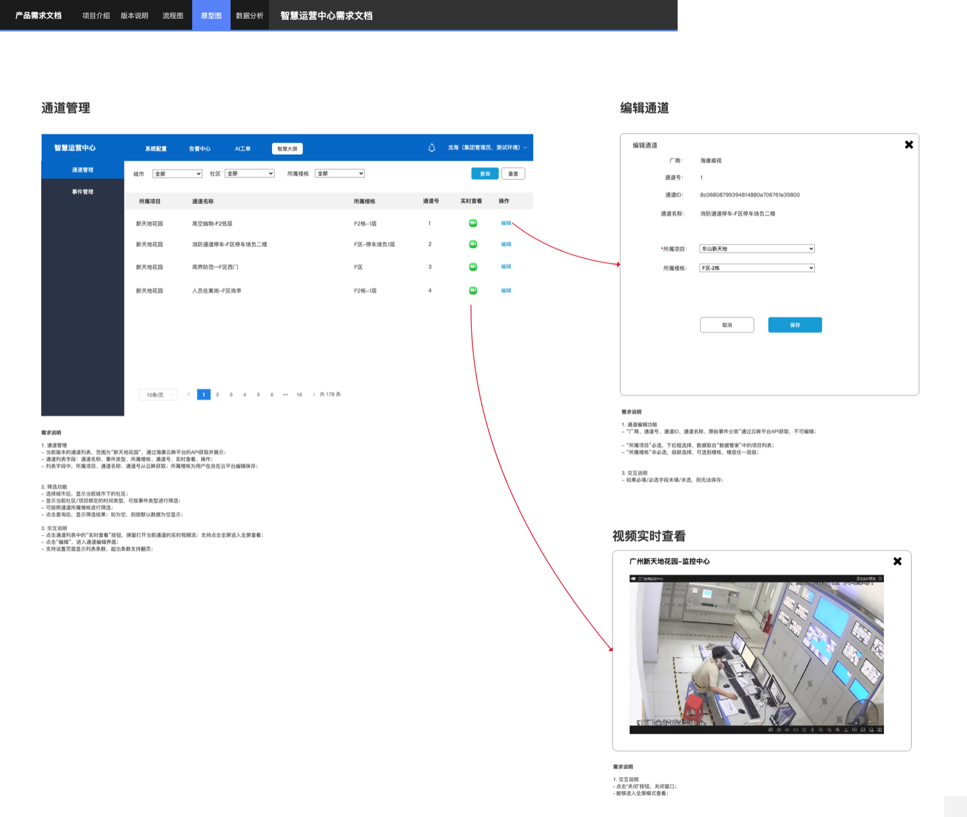The height and width of the screenshot is (817, 967).
Task: Select 事件管理 in the sidebar
Action: 83,192
